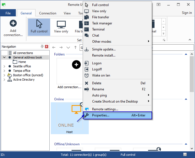
Task: Select Active Directory in navigation tree
Action: tap(24, 80)
